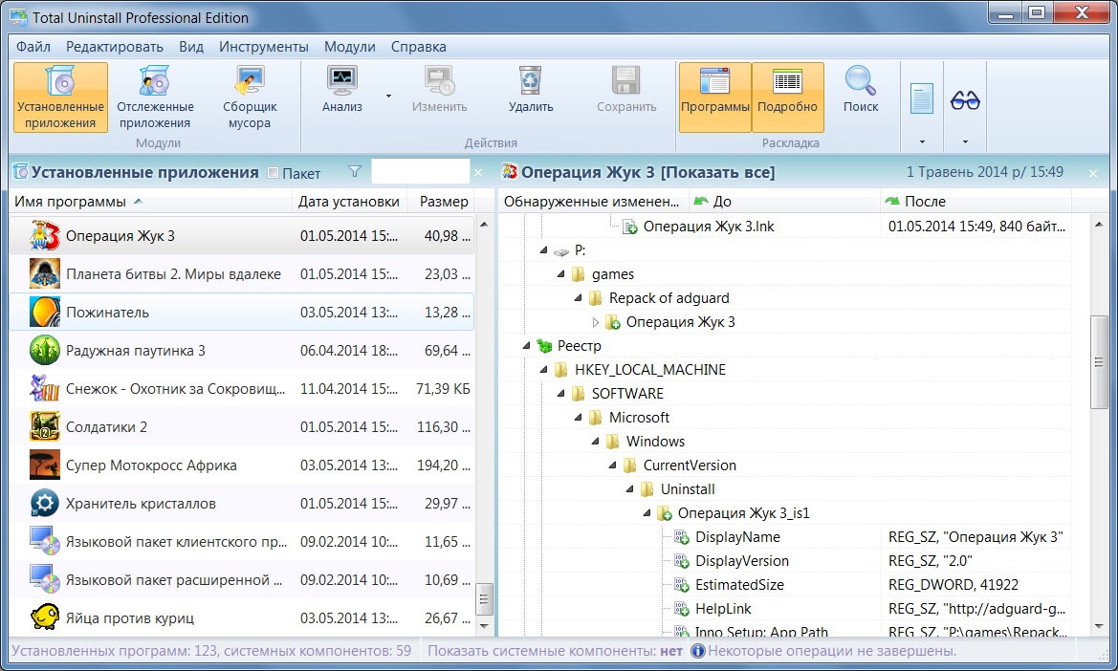Collapse the SOFTWARE key
Viewport: 1118px width, 671px height.
tap(560, 393)
